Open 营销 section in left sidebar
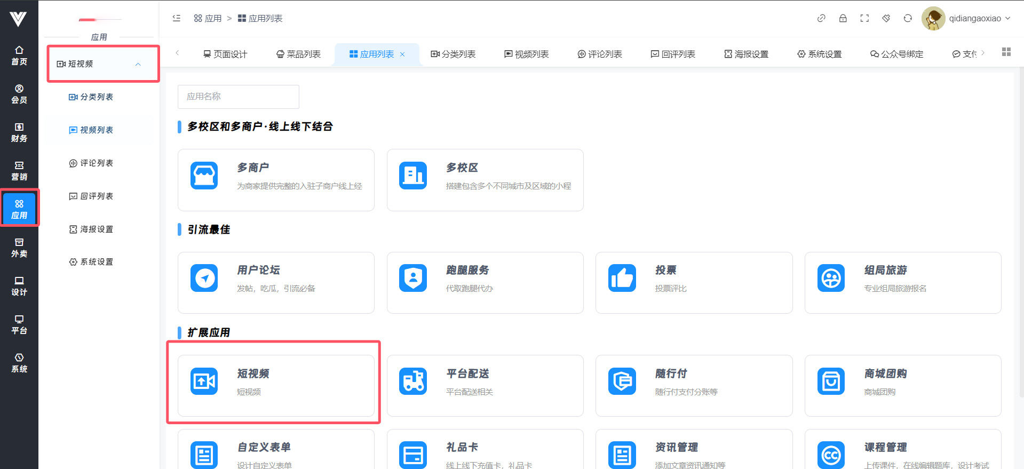The image size is (1024, 469). 19,171
